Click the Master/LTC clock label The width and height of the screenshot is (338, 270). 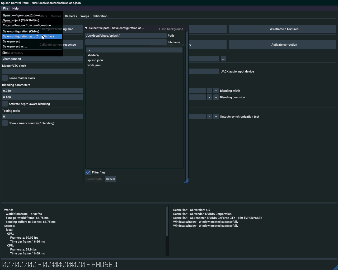[x=14, y=66]
